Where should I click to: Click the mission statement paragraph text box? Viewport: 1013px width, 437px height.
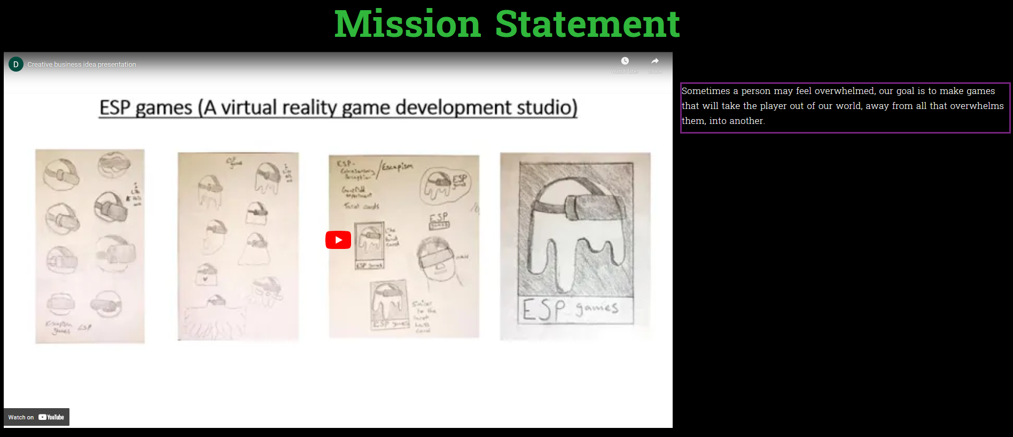point(845,107)
